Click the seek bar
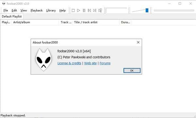This screenshot has width=196, height=118. coord(174,10)
